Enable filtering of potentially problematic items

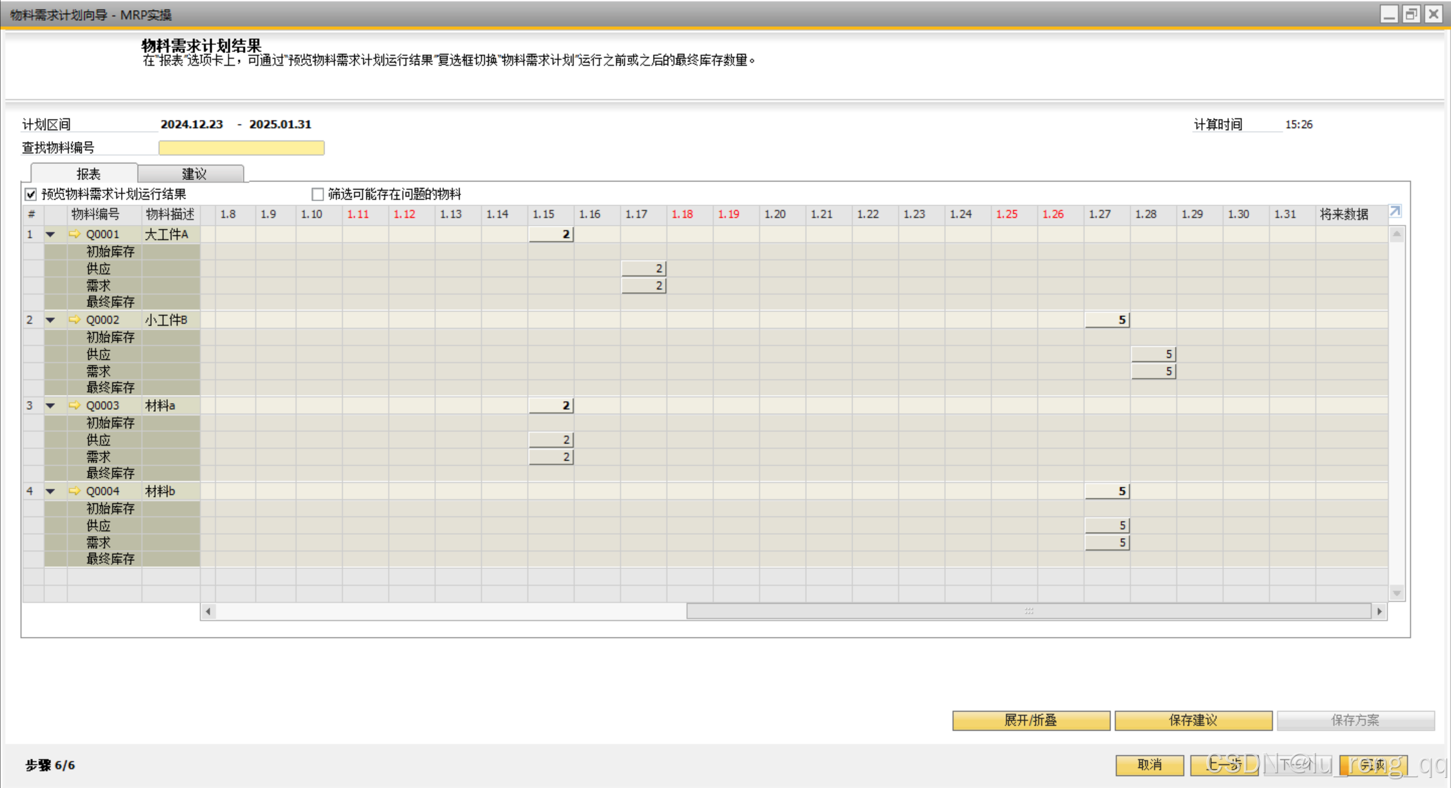click(x=318, y=195)
